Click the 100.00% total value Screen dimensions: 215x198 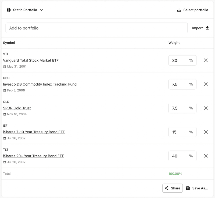click(175, 174)
